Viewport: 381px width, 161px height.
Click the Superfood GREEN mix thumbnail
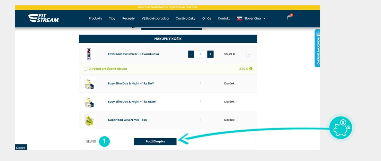pos(89,120)
